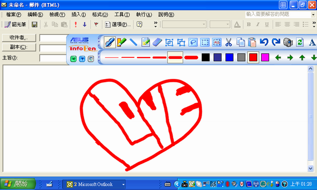Select the highlighter marker tool
The width and height of the screenshot is (317, 190).
121,42
